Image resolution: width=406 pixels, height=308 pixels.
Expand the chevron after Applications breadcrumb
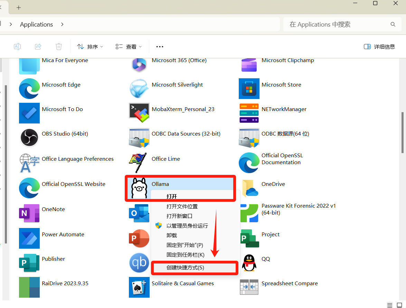[x=62, y=24]
